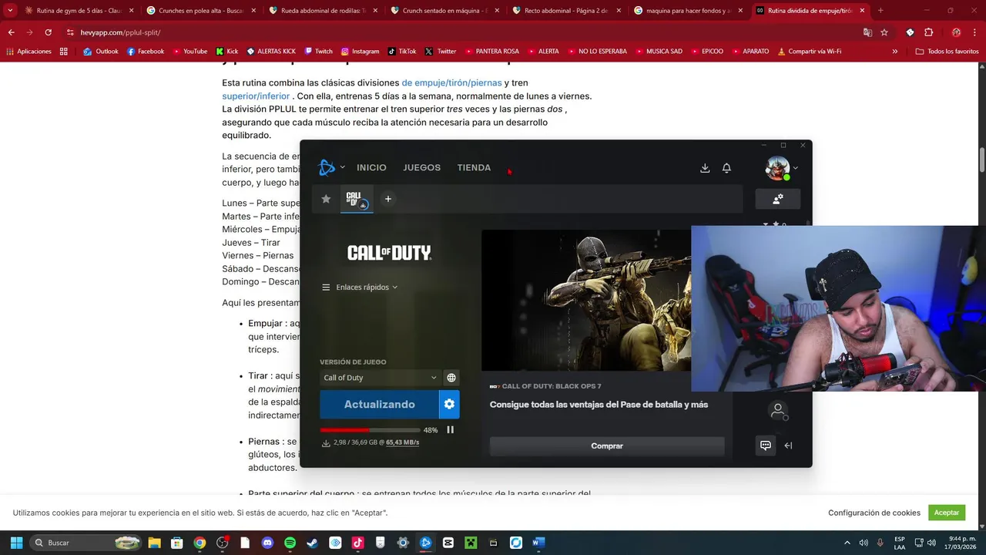Pause the Call of Duty update
Screen dimensions: 986x555
(451, 429)
